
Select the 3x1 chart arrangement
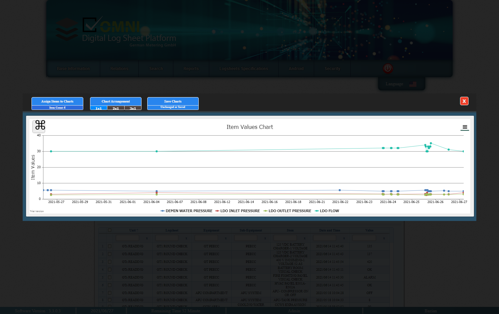click(133, 108)
